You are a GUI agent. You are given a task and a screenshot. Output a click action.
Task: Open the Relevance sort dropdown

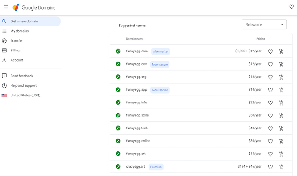[264, 25]
